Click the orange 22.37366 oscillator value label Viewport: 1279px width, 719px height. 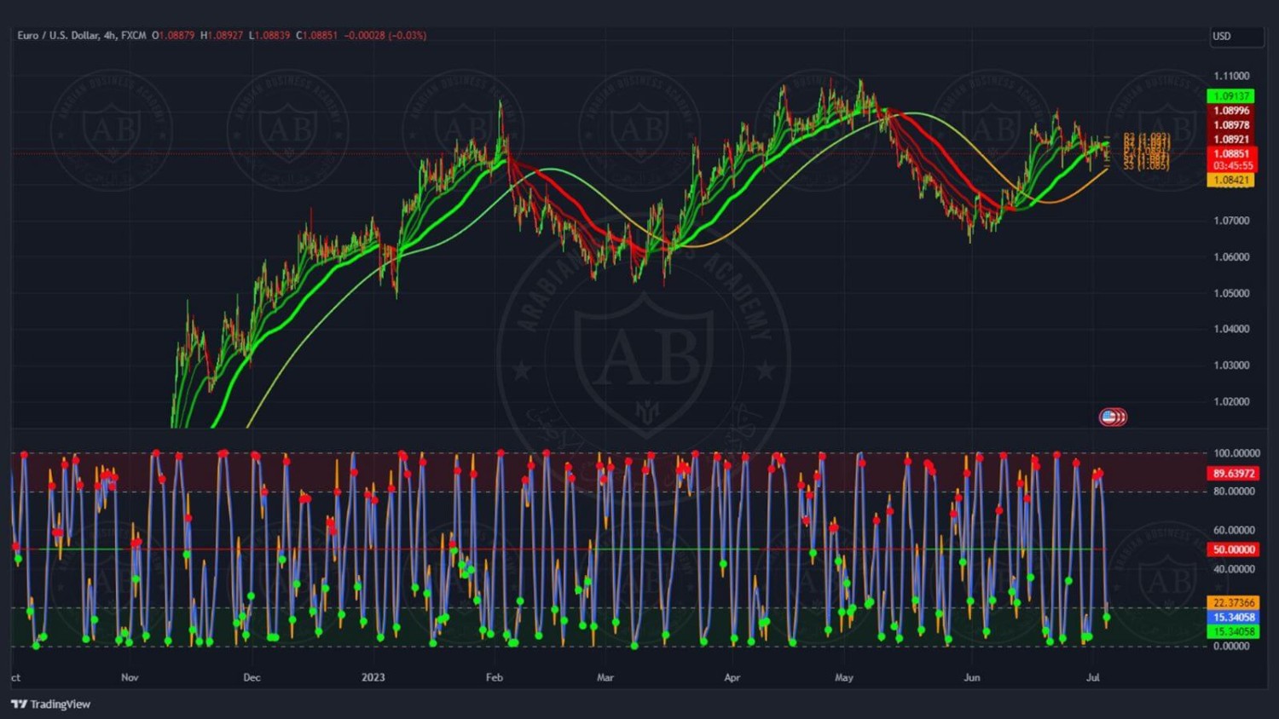click(1233, 603)
